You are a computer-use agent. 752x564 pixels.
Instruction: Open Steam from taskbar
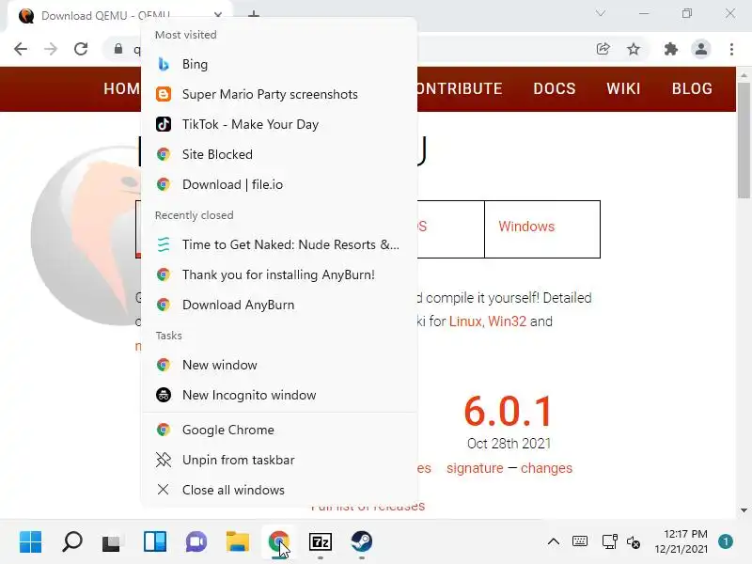pos(362,542)
